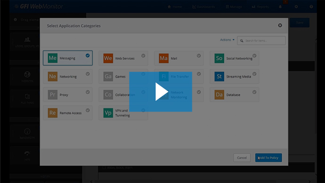Click the Bandwidth sidebar icon
The image size is (325, 183).
(27, 131)
